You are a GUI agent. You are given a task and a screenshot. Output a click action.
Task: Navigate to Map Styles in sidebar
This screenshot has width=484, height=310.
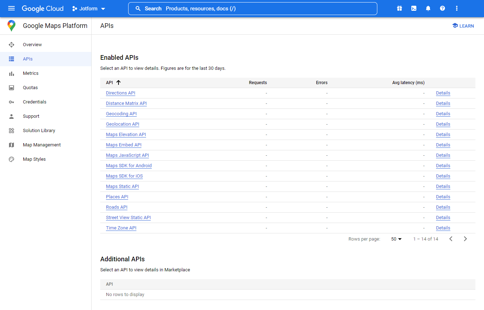coord(34,159)
